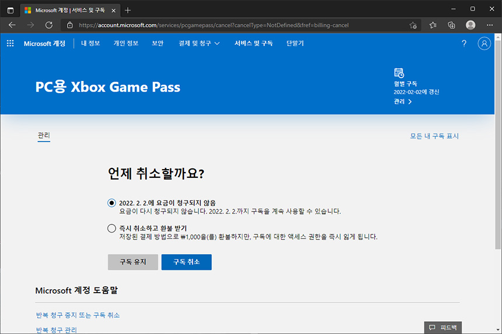Open the account manager profile icon
This screenshot has width=502, height=334.
[x=484, y=44]
